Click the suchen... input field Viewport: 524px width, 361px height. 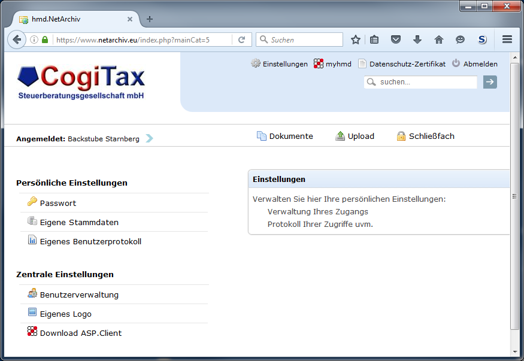tap(425, 82)
